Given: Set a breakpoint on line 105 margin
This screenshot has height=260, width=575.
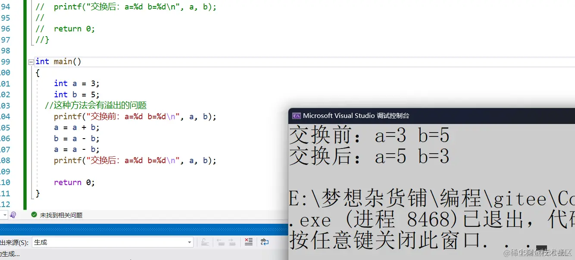Looking at the screenshot, I should click(4, 127).
